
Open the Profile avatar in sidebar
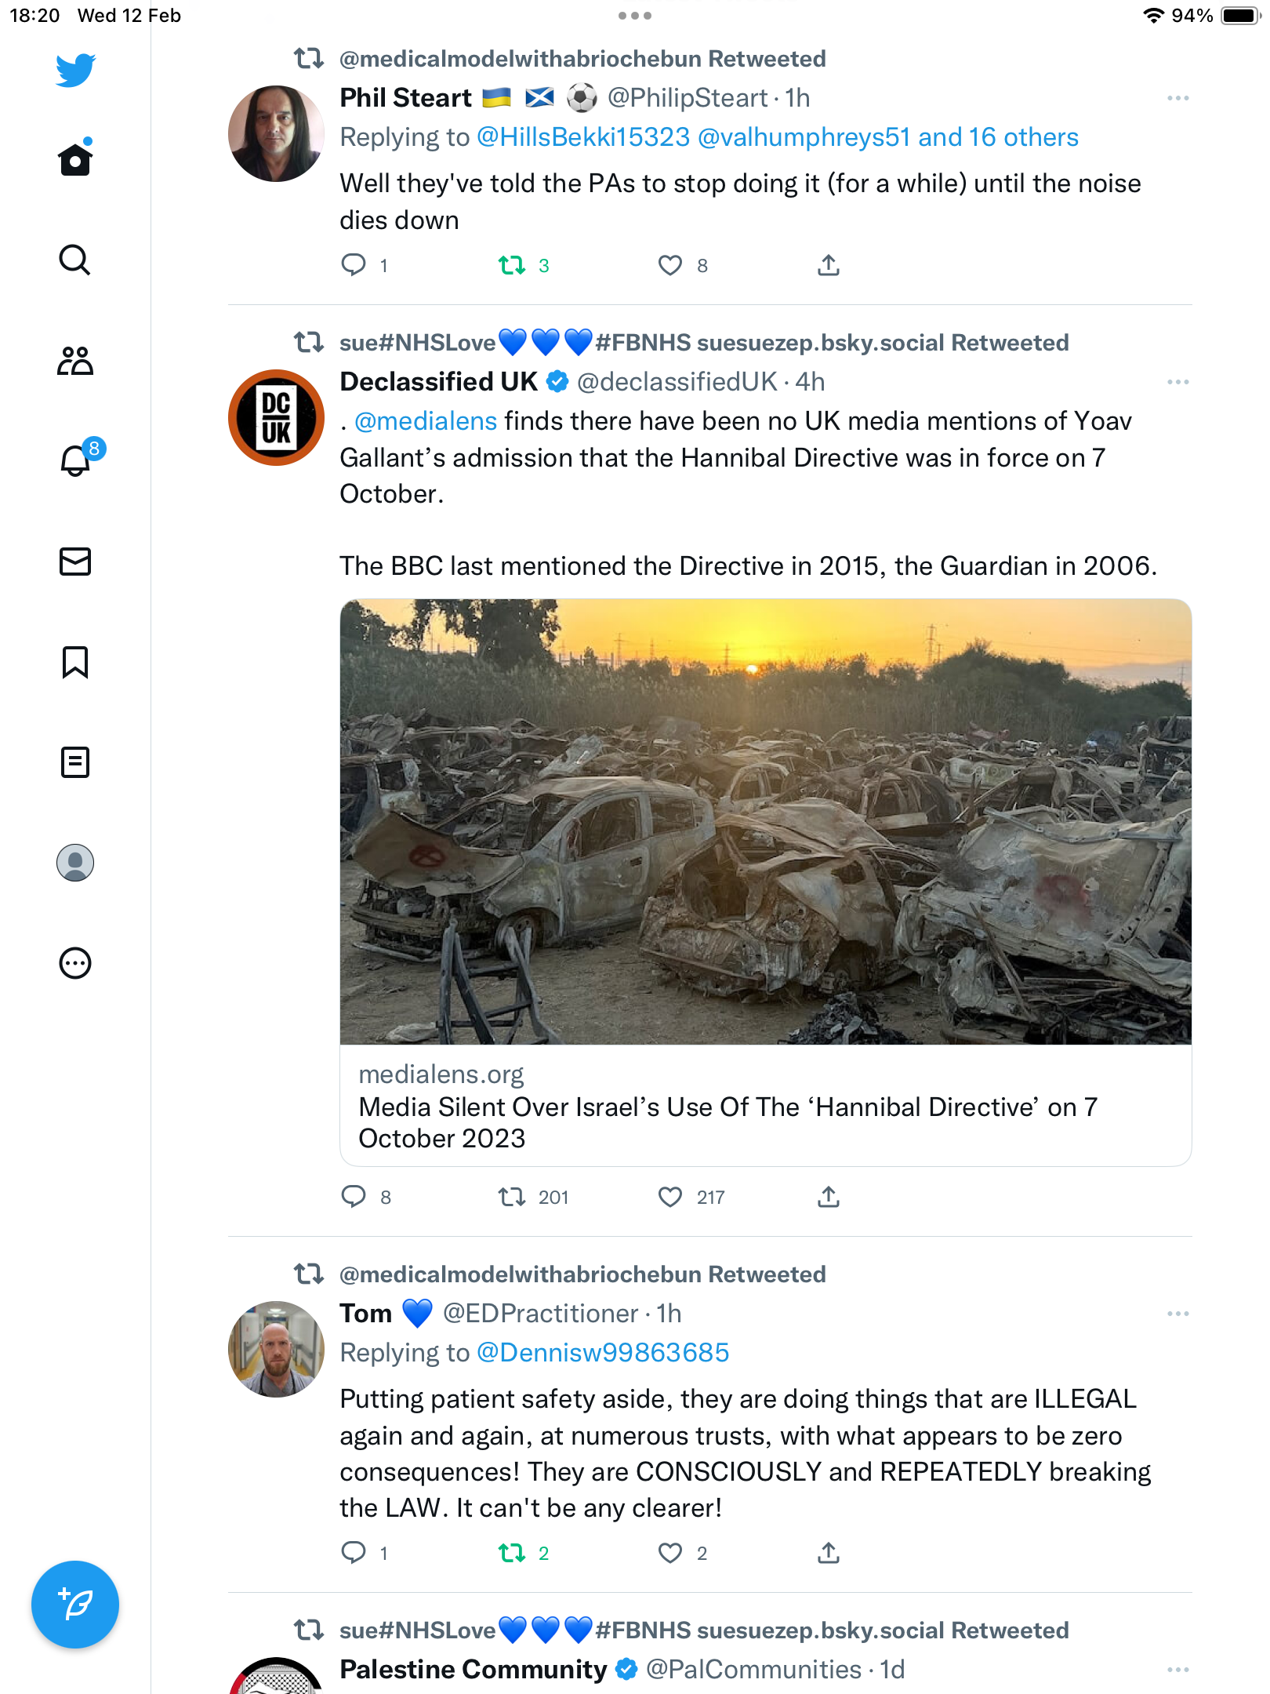pyautogui.click(x=75, y=863)
